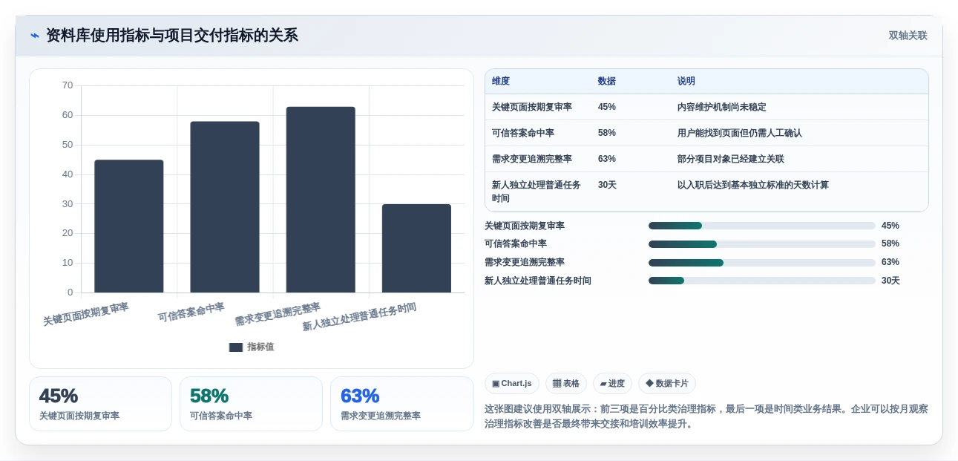Click the 双轴关联 badge
The width and height of the screenshot is (958, 461).
point(908,36)
